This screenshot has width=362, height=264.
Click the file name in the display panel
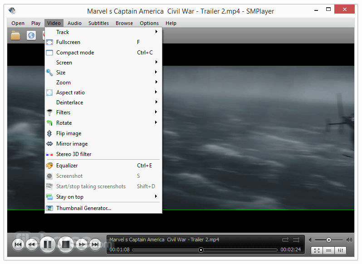tap(164, 240)
